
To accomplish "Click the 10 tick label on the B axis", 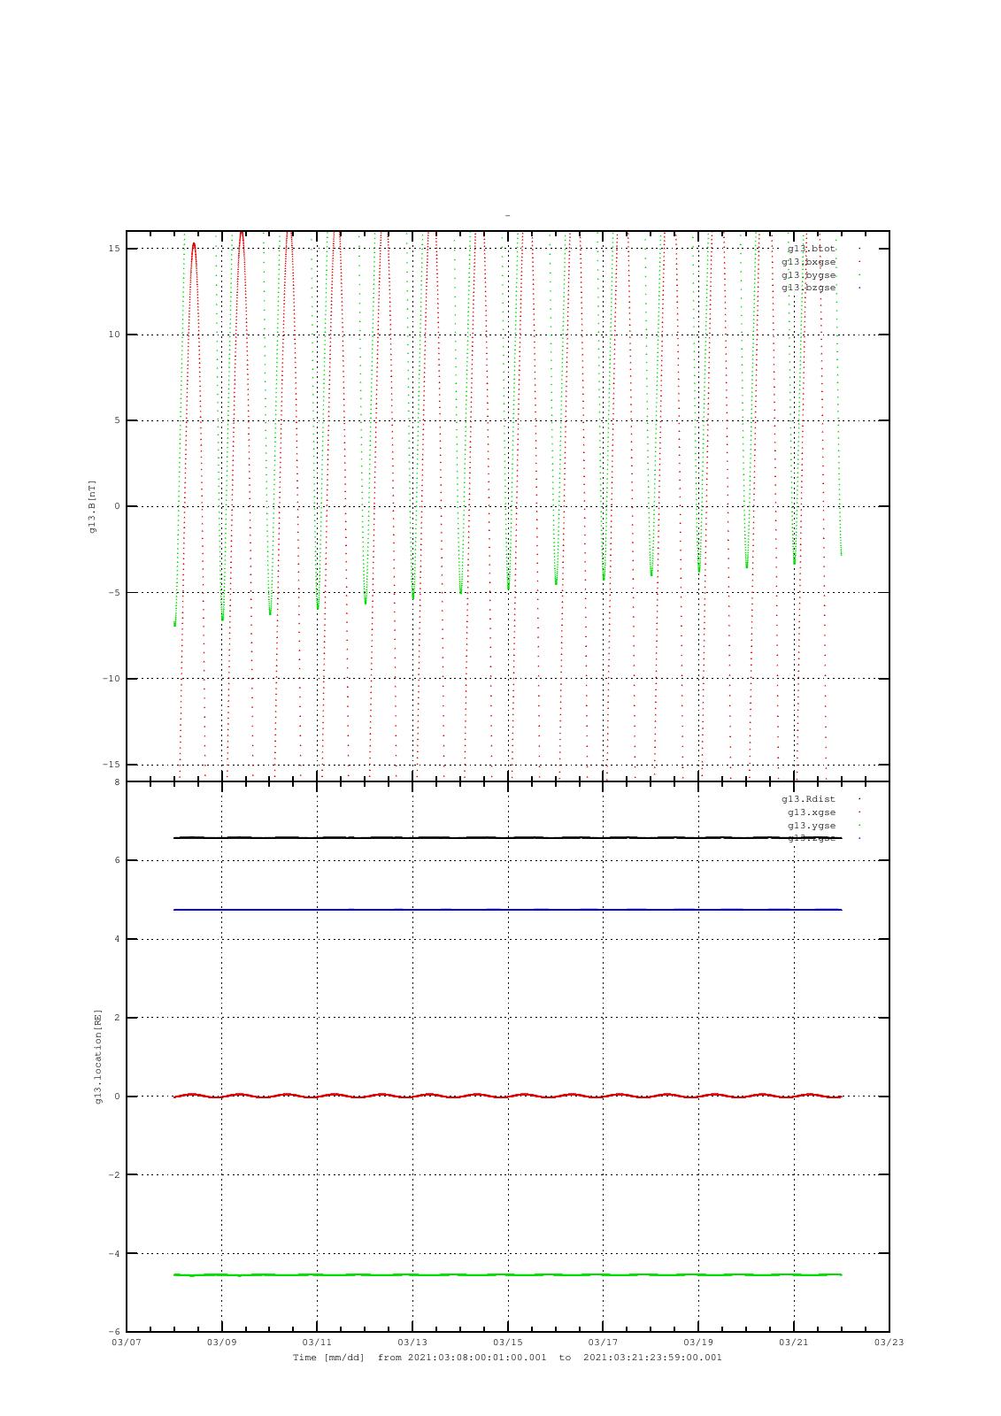I will click(x=115, y=335).
